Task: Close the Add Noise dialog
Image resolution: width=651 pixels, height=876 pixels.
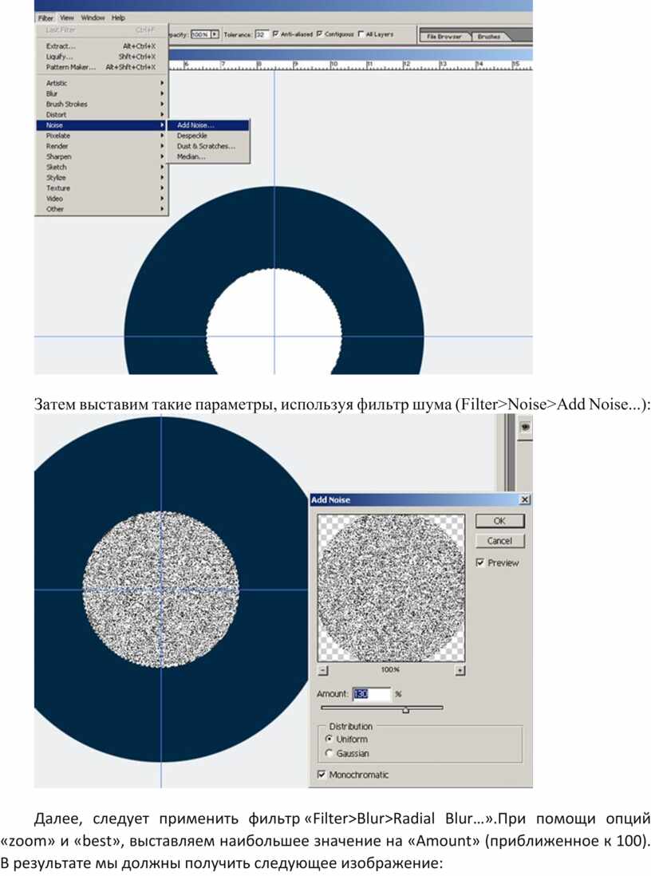Action: (x=524, y=499)
